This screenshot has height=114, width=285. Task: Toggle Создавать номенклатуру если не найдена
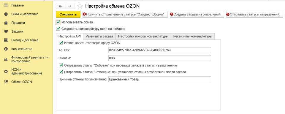[58, 29]
